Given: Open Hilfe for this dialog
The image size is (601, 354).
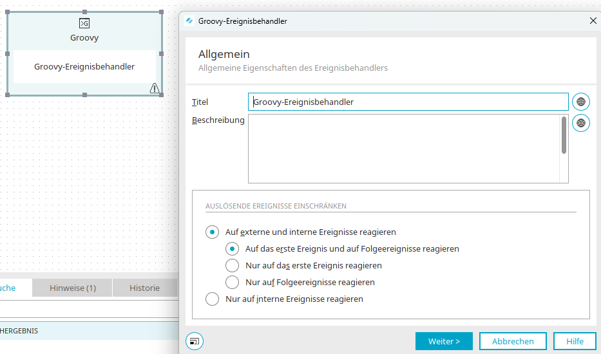Looking at the screenshot, I should click(575, 341).
